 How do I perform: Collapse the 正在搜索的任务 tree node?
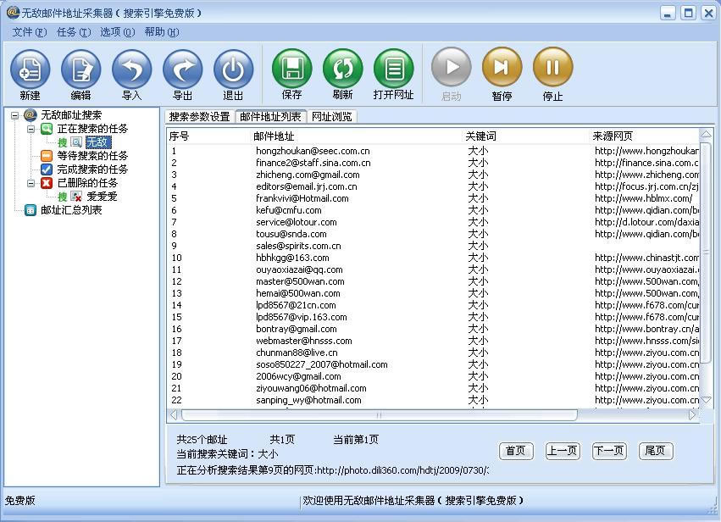31,129
